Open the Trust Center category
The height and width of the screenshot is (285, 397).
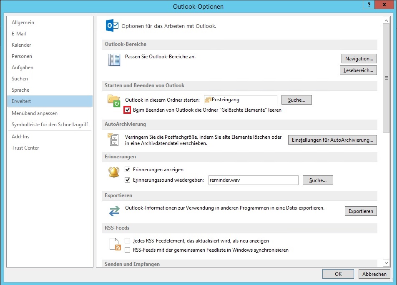(50, 147)
